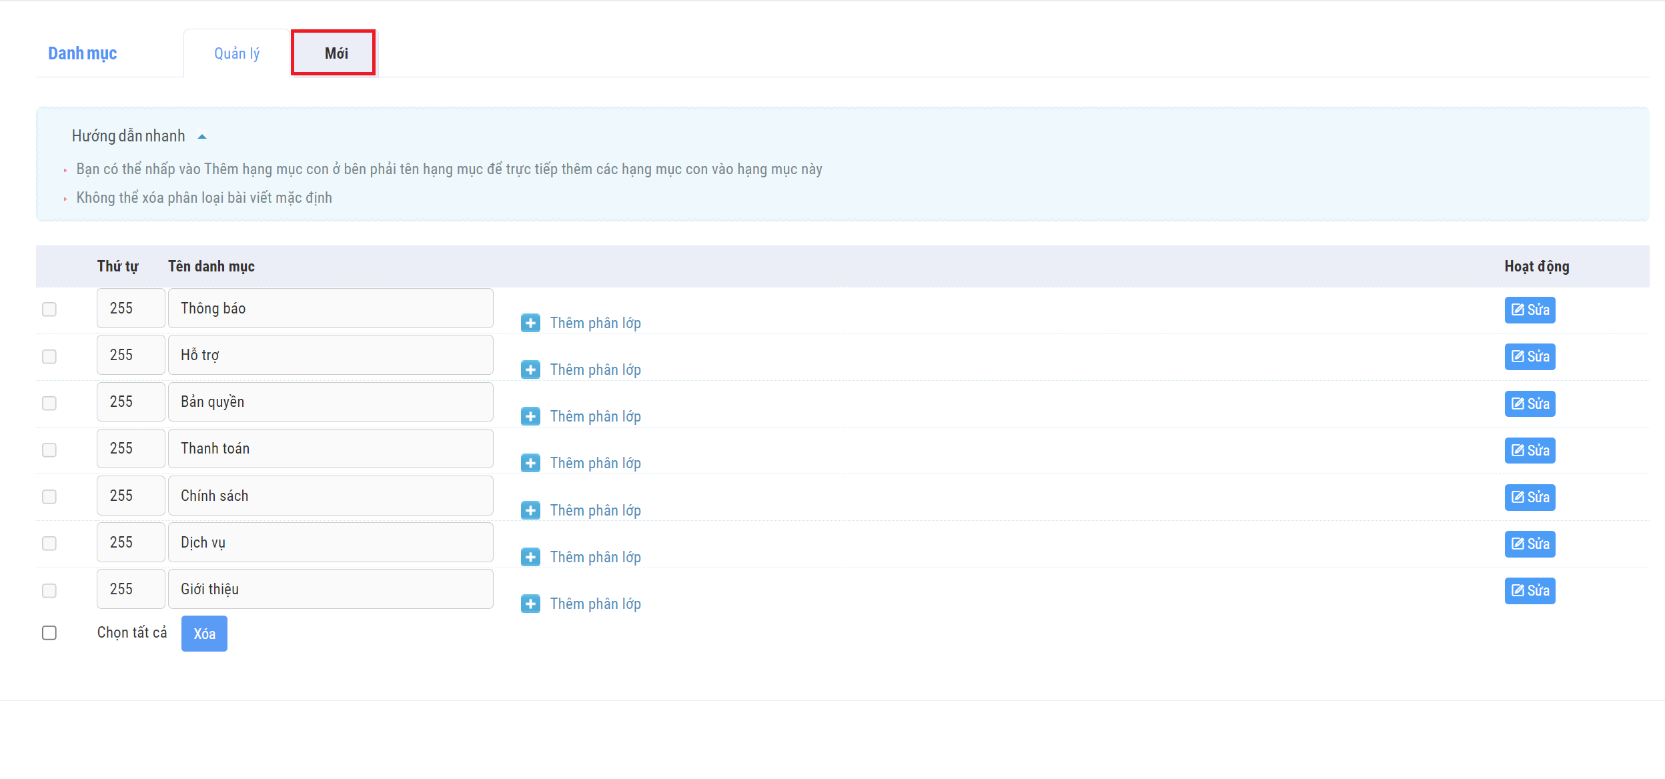1665x779 pixels.
Task: Switch to the Quản lý tab
Action: tap(237, 53)
